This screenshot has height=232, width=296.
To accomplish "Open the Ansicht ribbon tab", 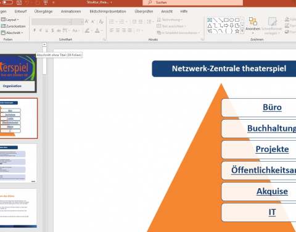I will tap(166, 12).
